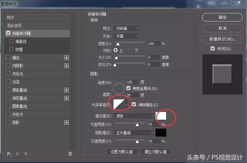This screenshot has height=163, width=247.
Task: Click the shadow 不透明度(C) field showing 75
Action: pos(154,141)
